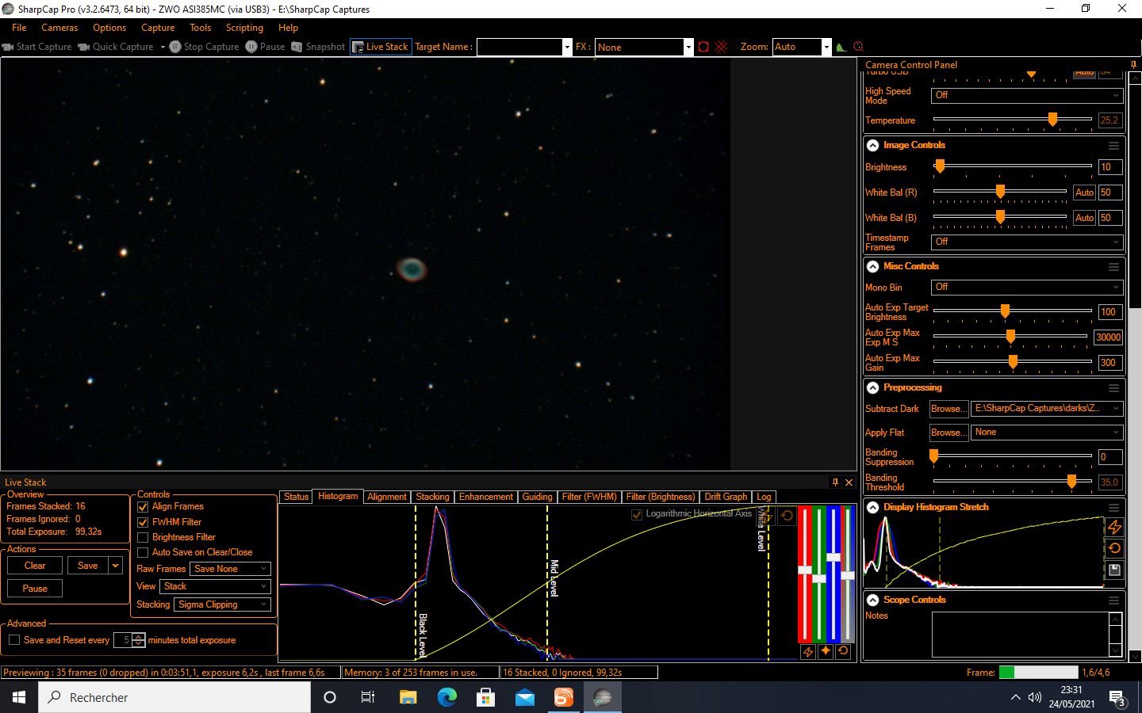1142x713 pixels.
Task: Clear the live stack
Action: pos(35,566)
